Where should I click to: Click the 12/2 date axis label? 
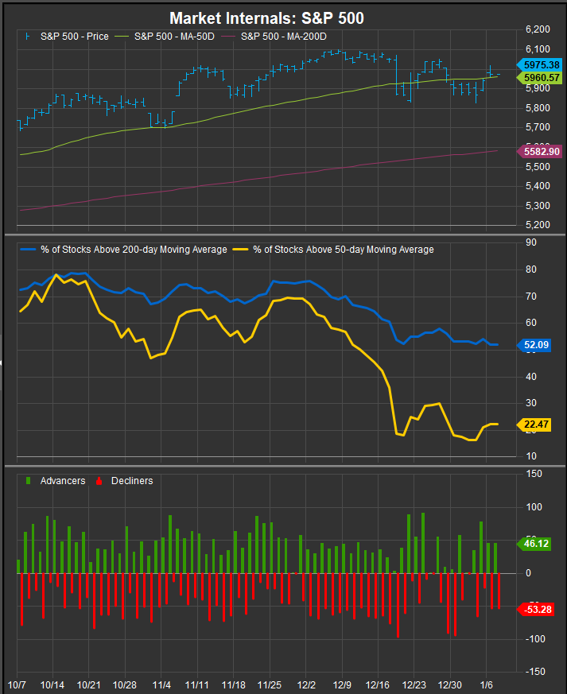pyautogui.click(x=306, y=685)
